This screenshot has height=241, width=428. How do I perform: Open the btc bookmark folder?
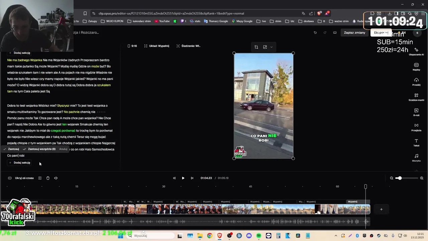pyautogui.click(x=290, y=21)
